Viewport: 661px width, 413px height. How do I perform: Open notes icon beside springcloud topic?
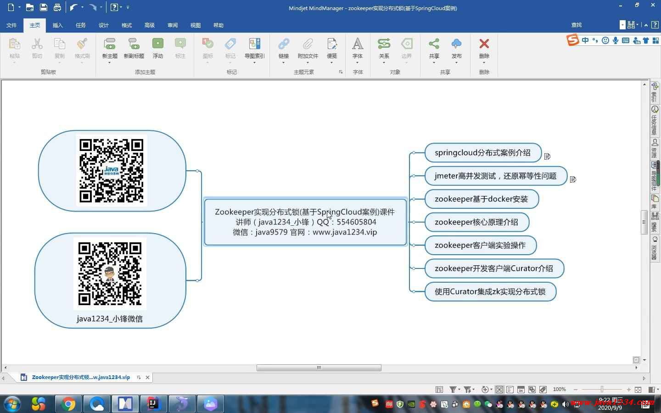click(x=547, y=156)
